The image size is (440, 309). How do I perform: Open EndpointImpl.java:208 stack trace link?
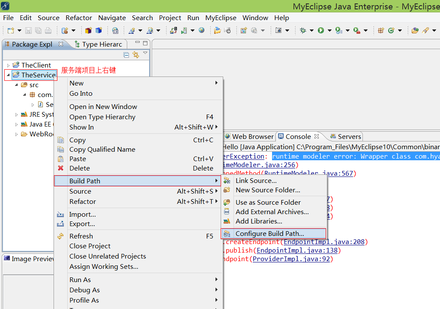pos(324,242)
